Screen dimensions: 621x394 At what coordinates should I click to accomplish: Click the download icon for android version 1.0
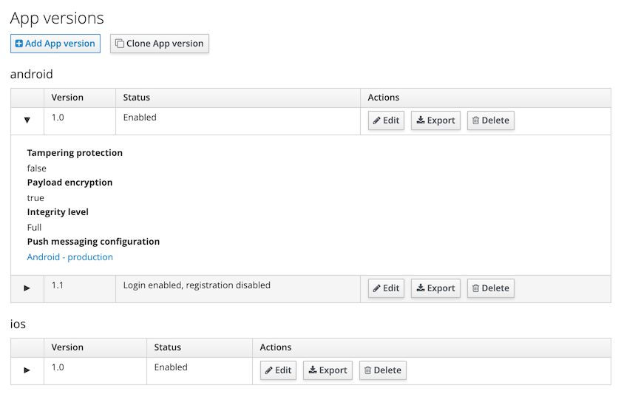coord(421,120)
